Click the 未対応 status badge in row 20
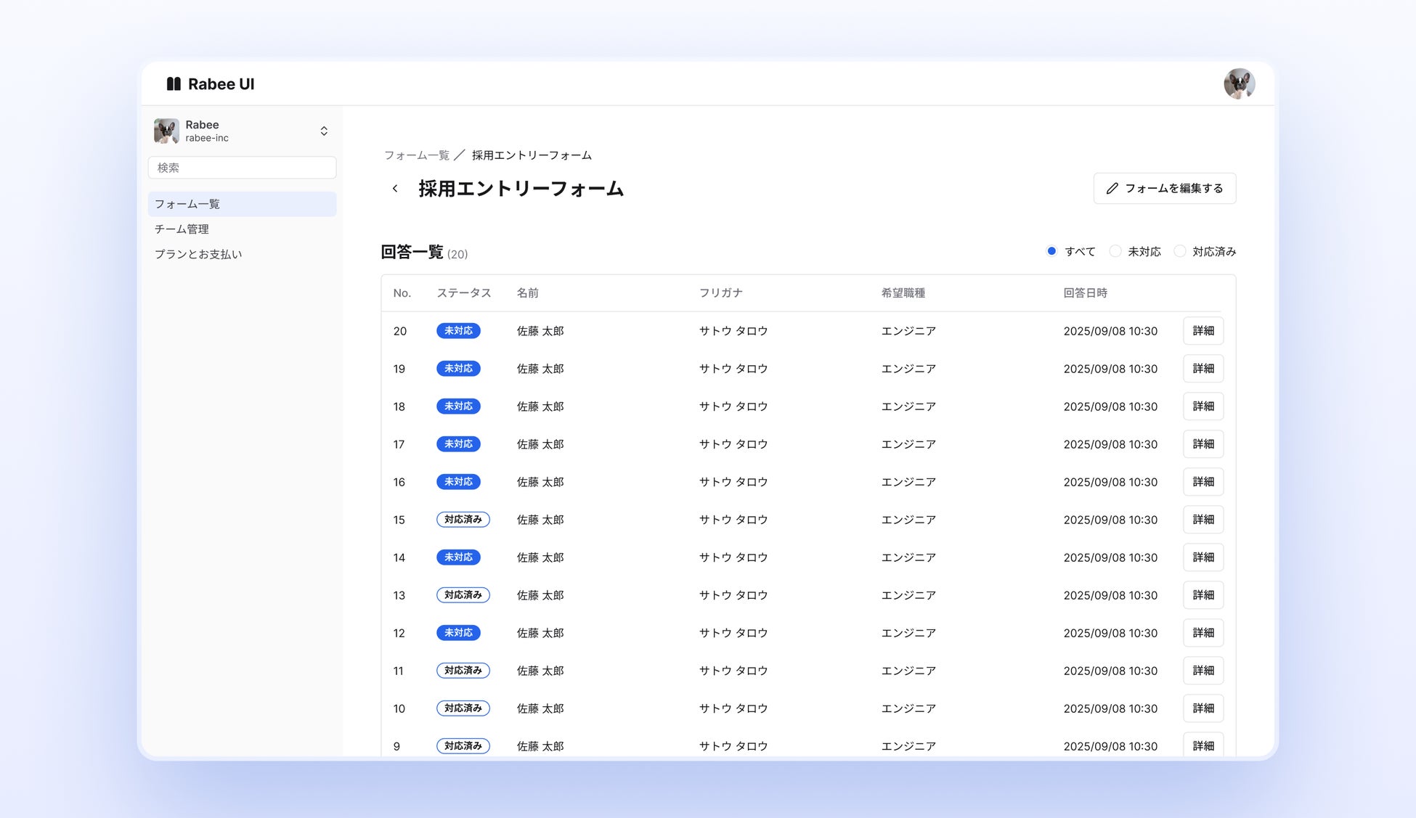1416x818 pixels. point(458,331)
